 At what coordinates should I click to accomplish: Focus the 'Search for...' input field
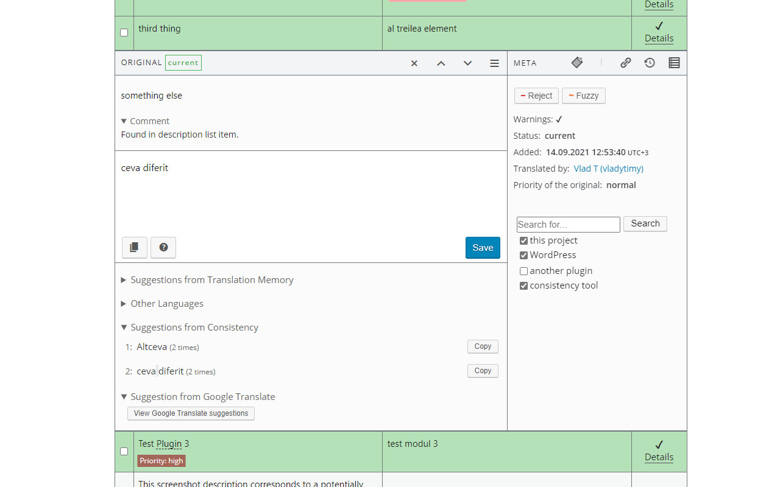point(569,225)
